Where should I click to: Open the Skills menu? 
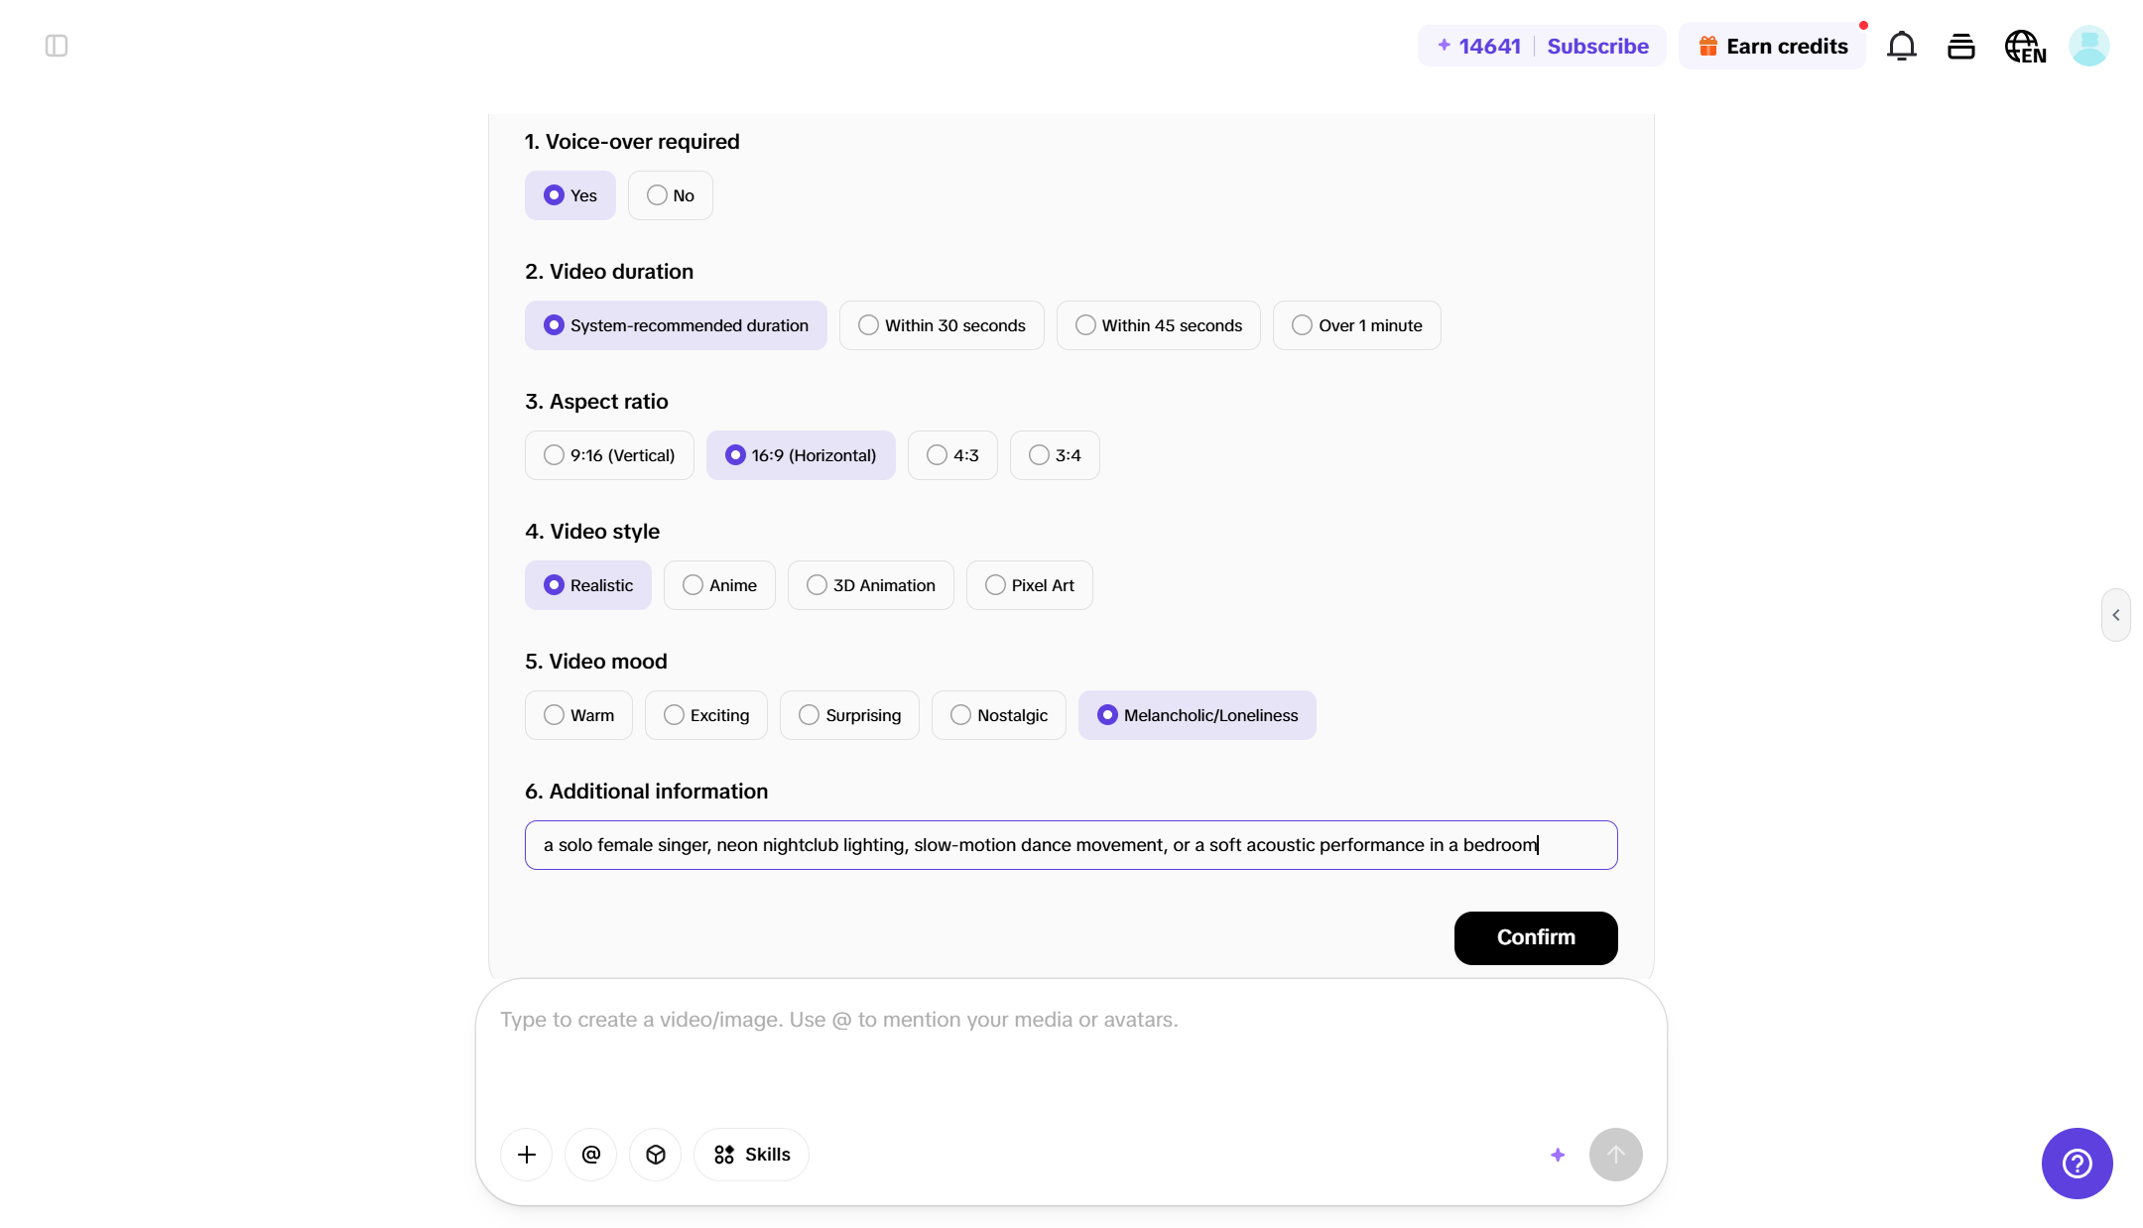[x=752, y=1155]
